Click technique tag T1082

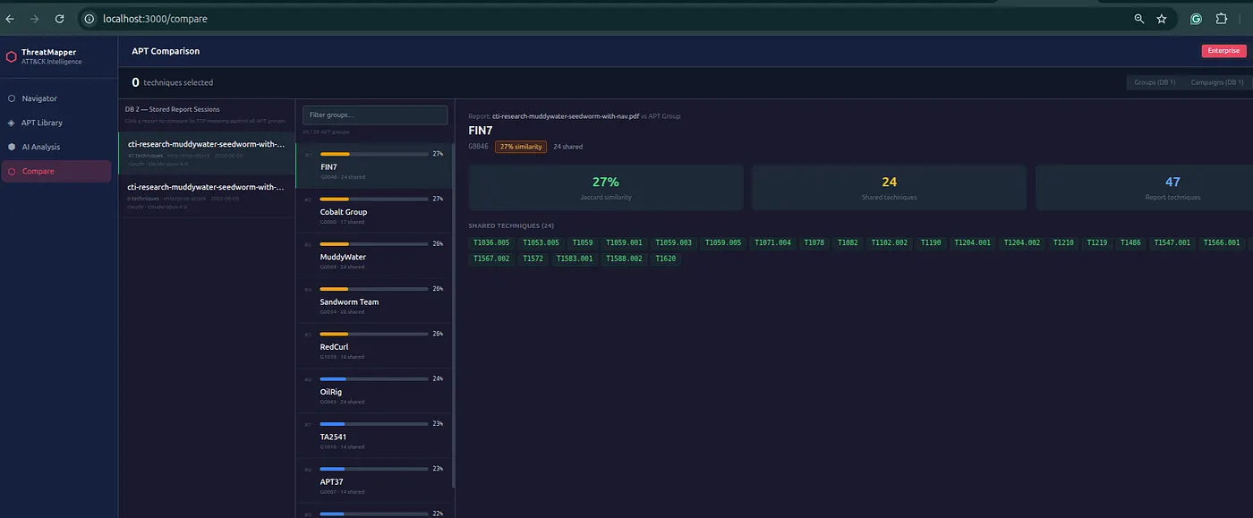pos(848,242)
